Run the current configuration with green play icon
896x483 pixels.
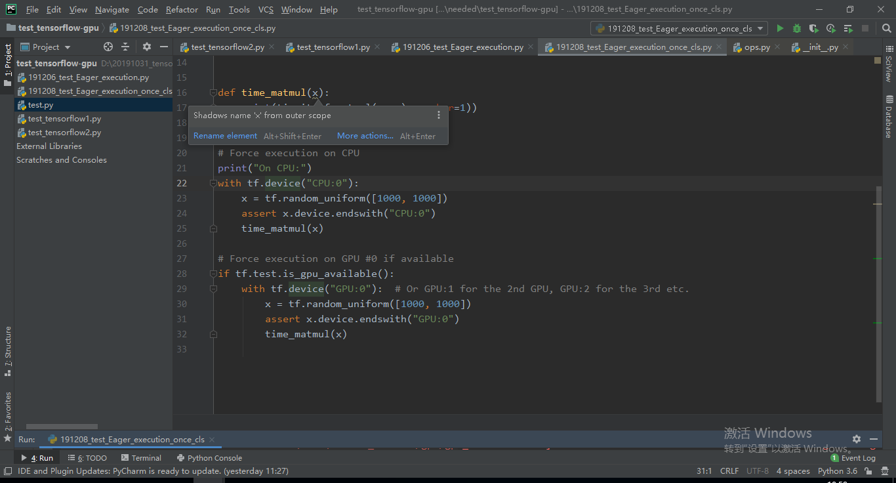780,28
